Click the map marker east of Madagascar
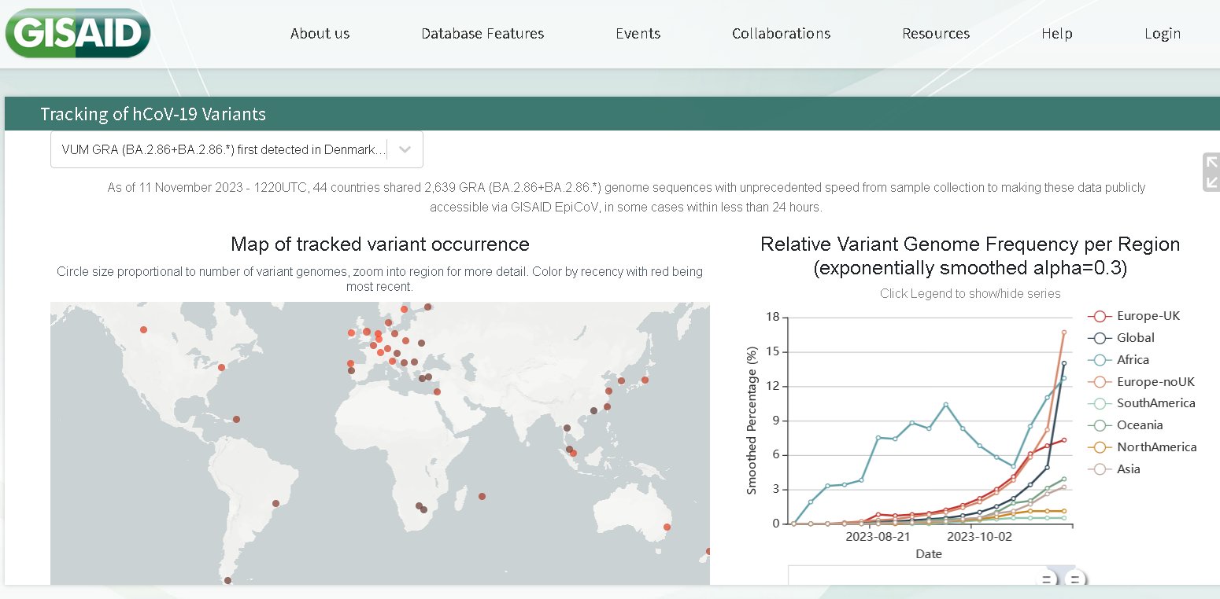Viewport: 1220px width, 599px height. (482, 496)
